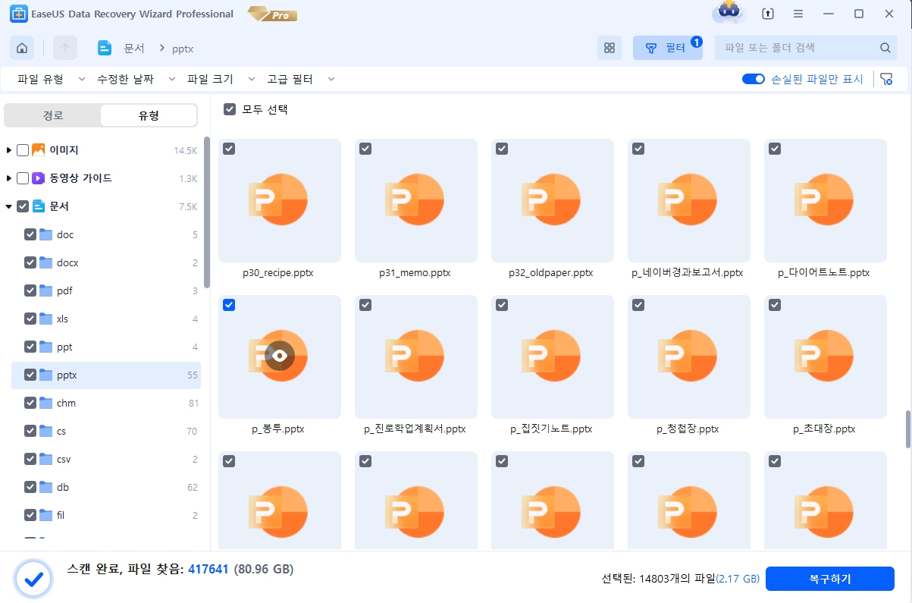Click the 문서 breadcrumb link
This screenshot has height=603, width=912.
click(x=133, y=47)
